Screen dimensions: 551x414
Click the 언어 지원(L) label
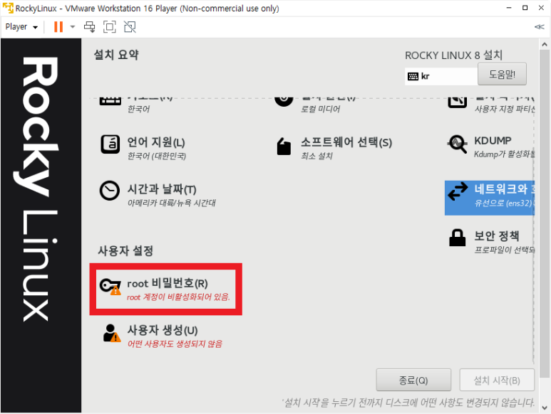pos(156,142)
